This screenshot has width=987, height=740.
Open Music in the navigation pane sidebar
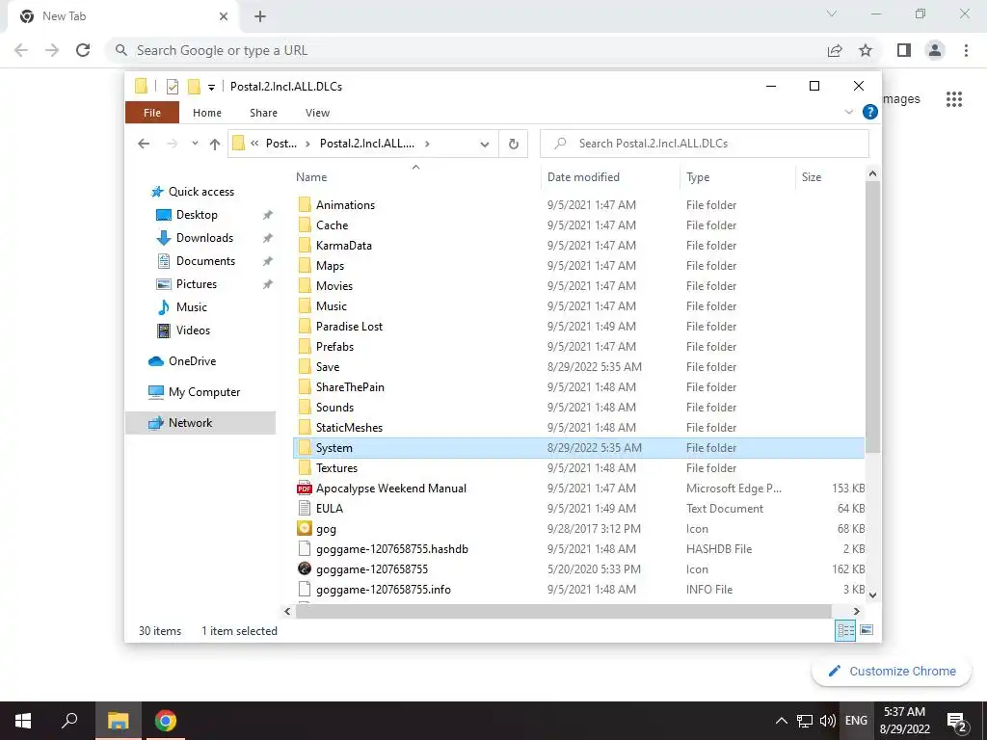(192, 307)
